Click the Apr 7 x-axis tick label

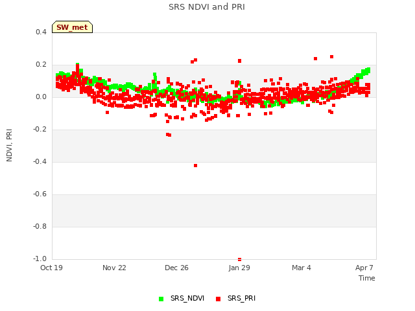[x=364, y=268]
